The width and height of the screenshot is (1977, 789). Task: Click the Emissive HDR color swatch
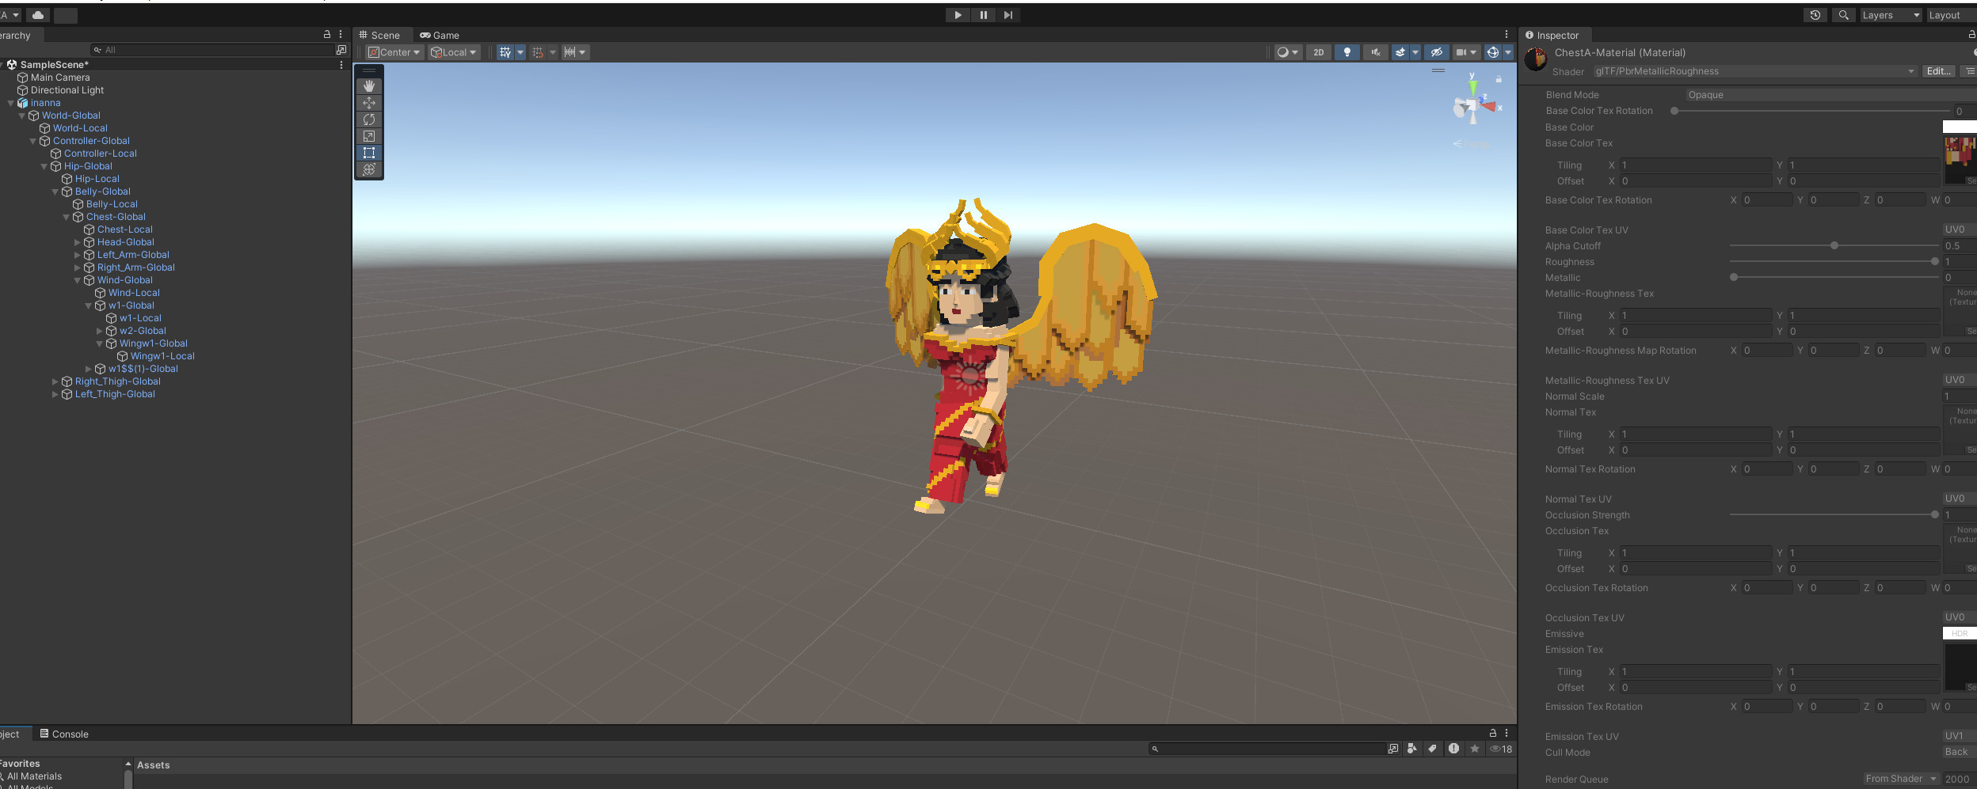tap(1960, 633)
